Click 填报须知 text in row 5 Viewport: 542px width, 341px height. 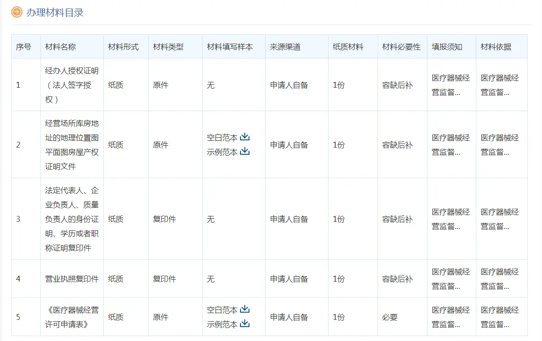click(x=451, y=317)
